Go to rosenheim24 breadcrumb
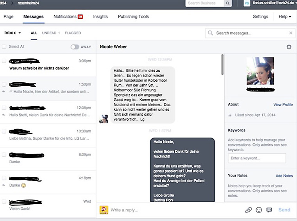 pos(28,3)
